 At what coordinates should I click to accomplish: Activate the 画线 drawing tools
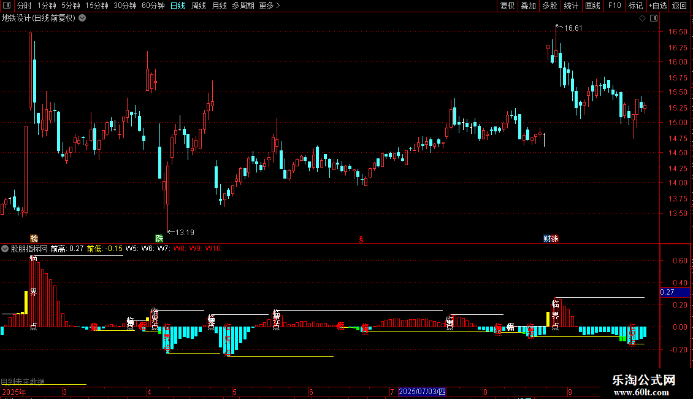coord(592,6)
